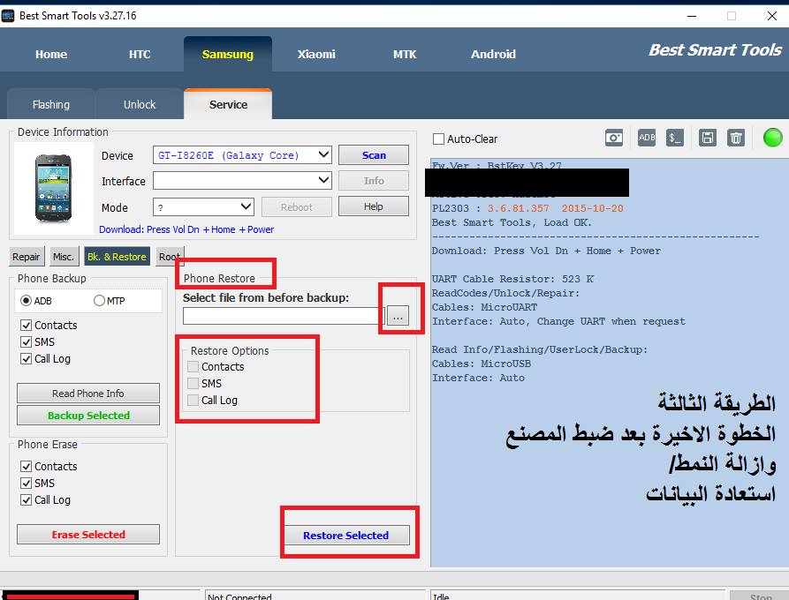The image size is (789, 600).
Task: Uncheck Call Log under Phone Backup
Action: 27,359
